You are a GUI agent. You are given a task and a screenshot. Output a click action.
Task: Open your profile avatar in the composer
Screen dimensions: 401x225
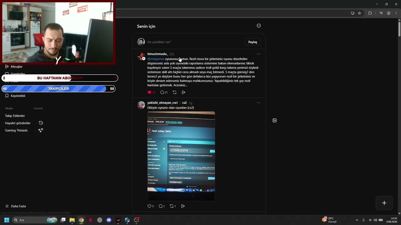[141, 42]
